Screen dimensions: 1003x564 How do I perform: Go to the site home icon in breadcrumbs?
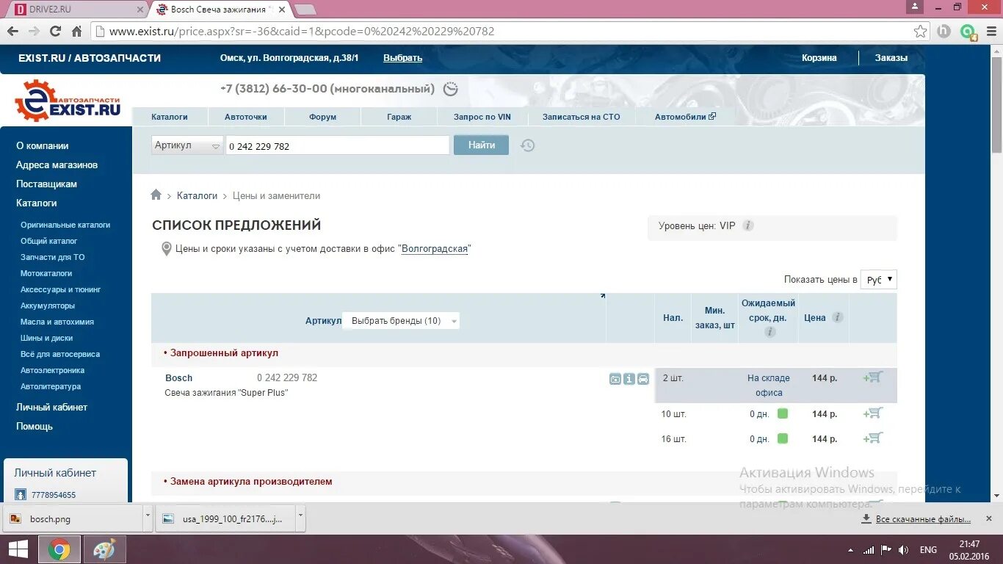[156, 195]
